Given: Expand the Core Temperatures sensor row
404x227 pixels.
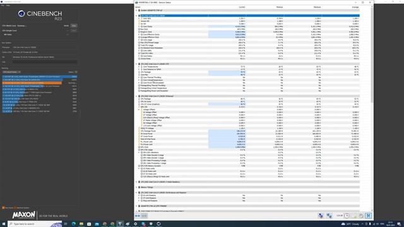Looking at the screenshot, I should (x=139, y=67).
